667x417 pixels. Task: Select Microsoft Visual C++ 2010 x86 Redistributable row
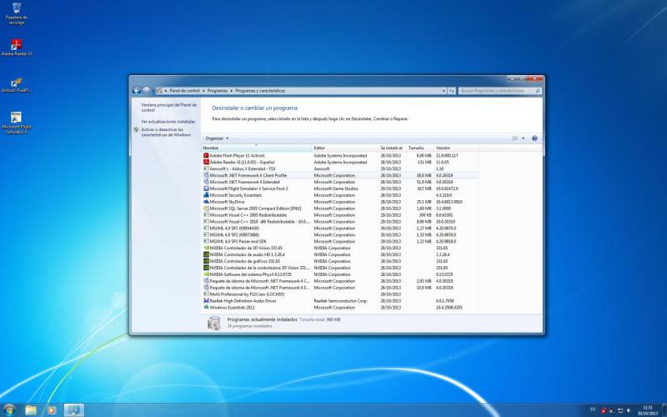click(340, 222)
